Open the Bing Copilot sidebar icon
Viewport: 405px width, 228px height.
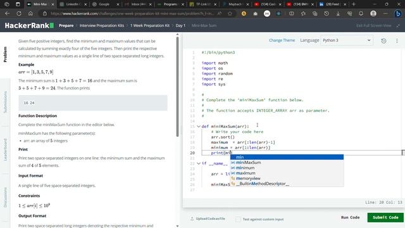coord(398,13)
